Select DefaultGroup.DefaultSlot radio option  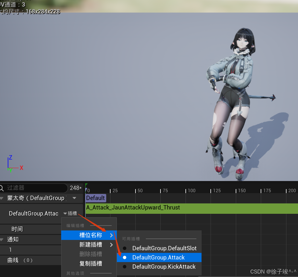(159, 248)
